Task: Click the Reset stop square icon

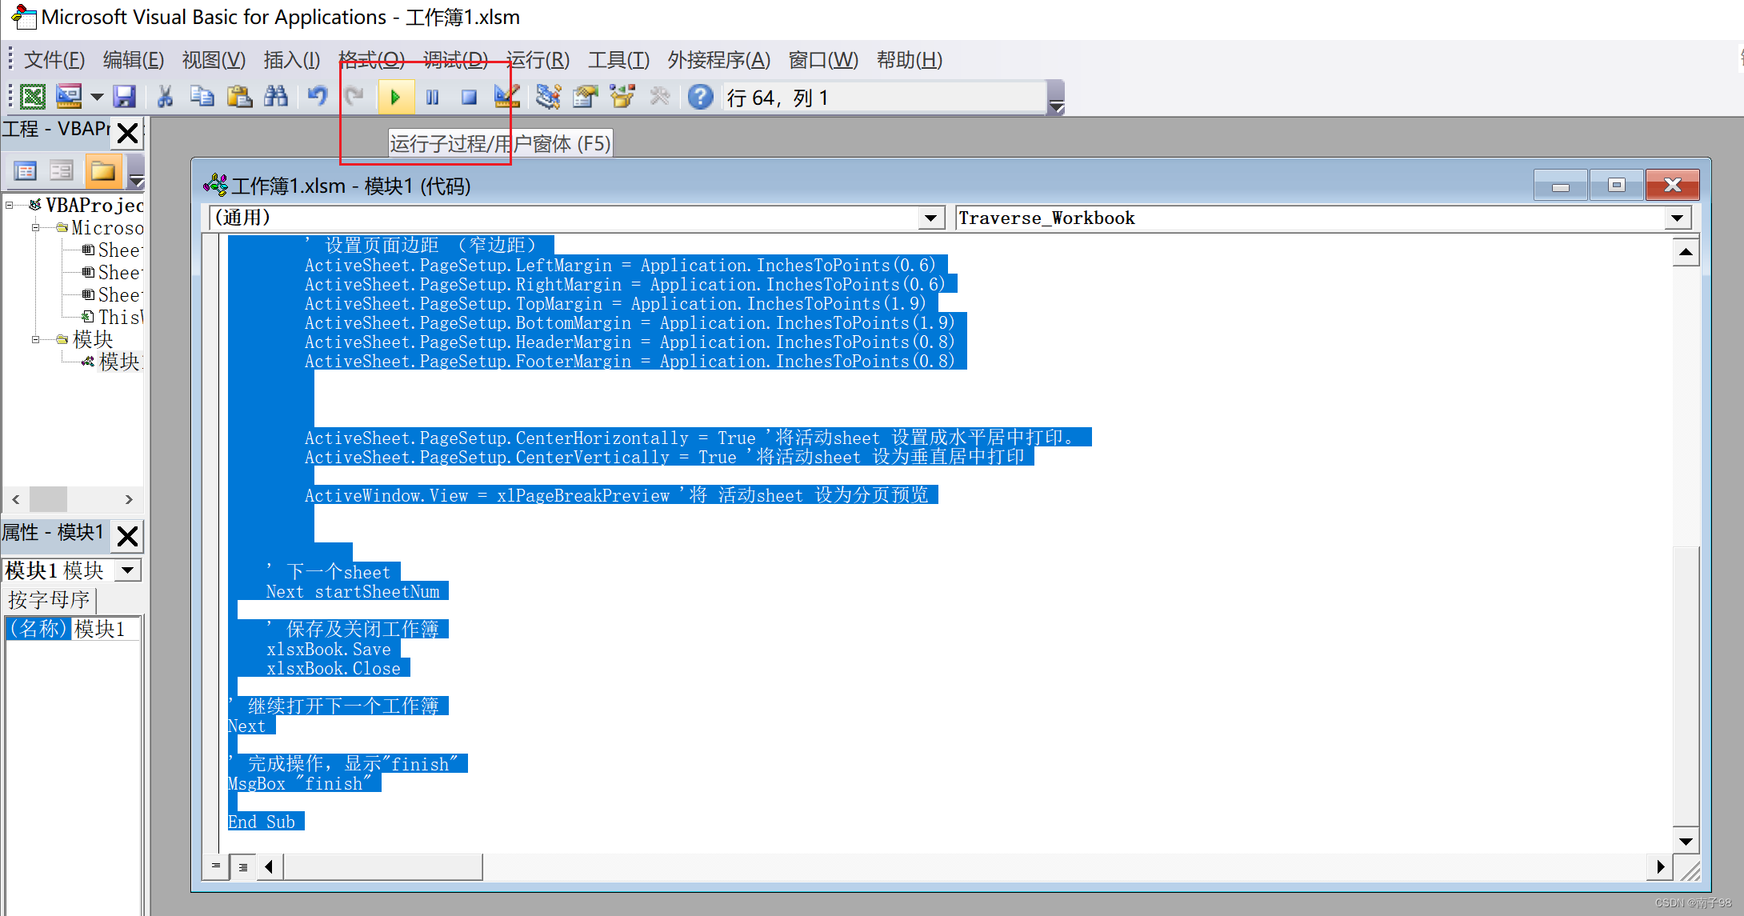Action: click(469, 98)
